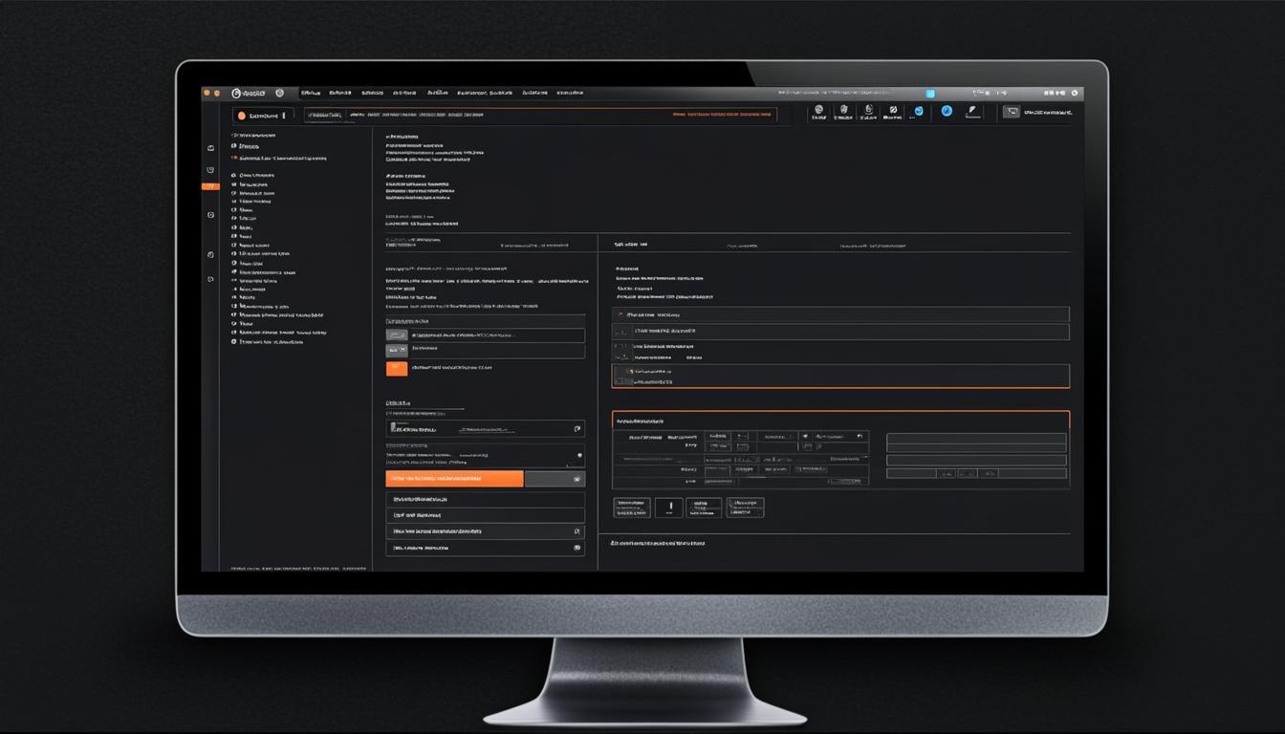Select the orange-highlighted item in the left icon strip
Viewport: 1285px width, 734px height.
pyautogui.click(x=209, y=186)
